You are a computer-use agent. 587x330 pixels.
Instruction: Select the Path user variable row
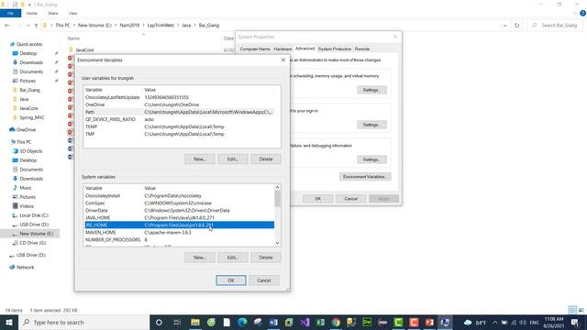pyautogui.click(x=179, y=112)
